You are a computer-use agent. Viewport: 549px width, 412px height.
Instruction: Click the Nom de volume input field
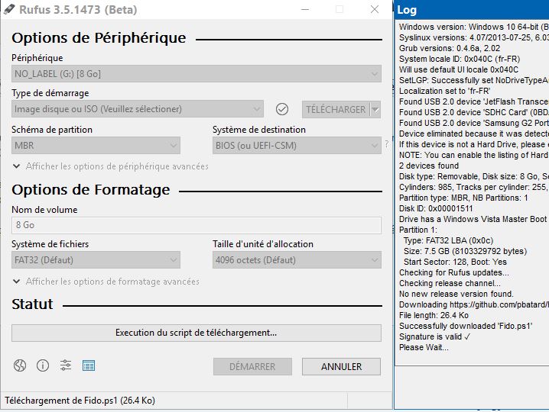pos(197,225)
